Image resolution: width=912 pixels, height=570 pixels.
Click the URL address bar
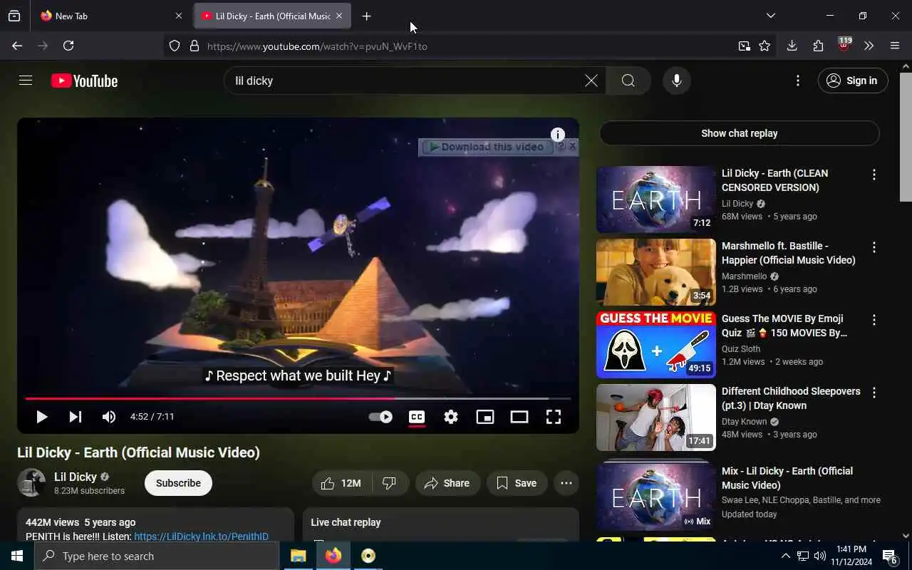(x=470, y=46)
